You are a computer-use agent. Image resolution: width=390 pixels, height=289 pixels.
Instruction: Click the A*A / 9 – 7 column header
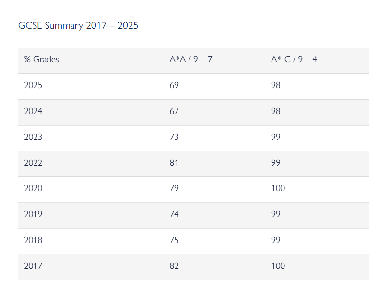[x=191, y=60]
